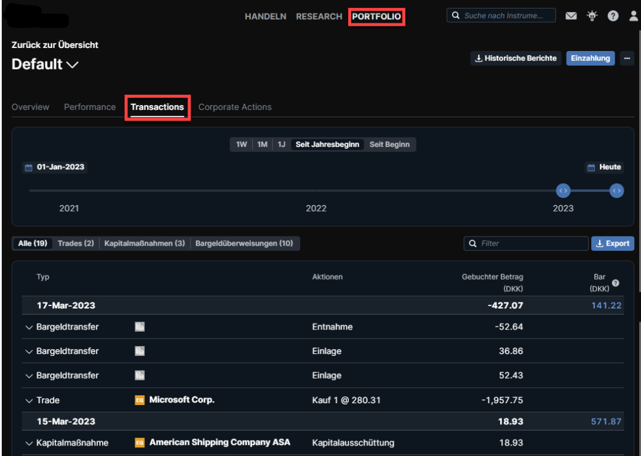641x456 pixels.
Task: Open the help question mark icon
Action: (613, 17)
